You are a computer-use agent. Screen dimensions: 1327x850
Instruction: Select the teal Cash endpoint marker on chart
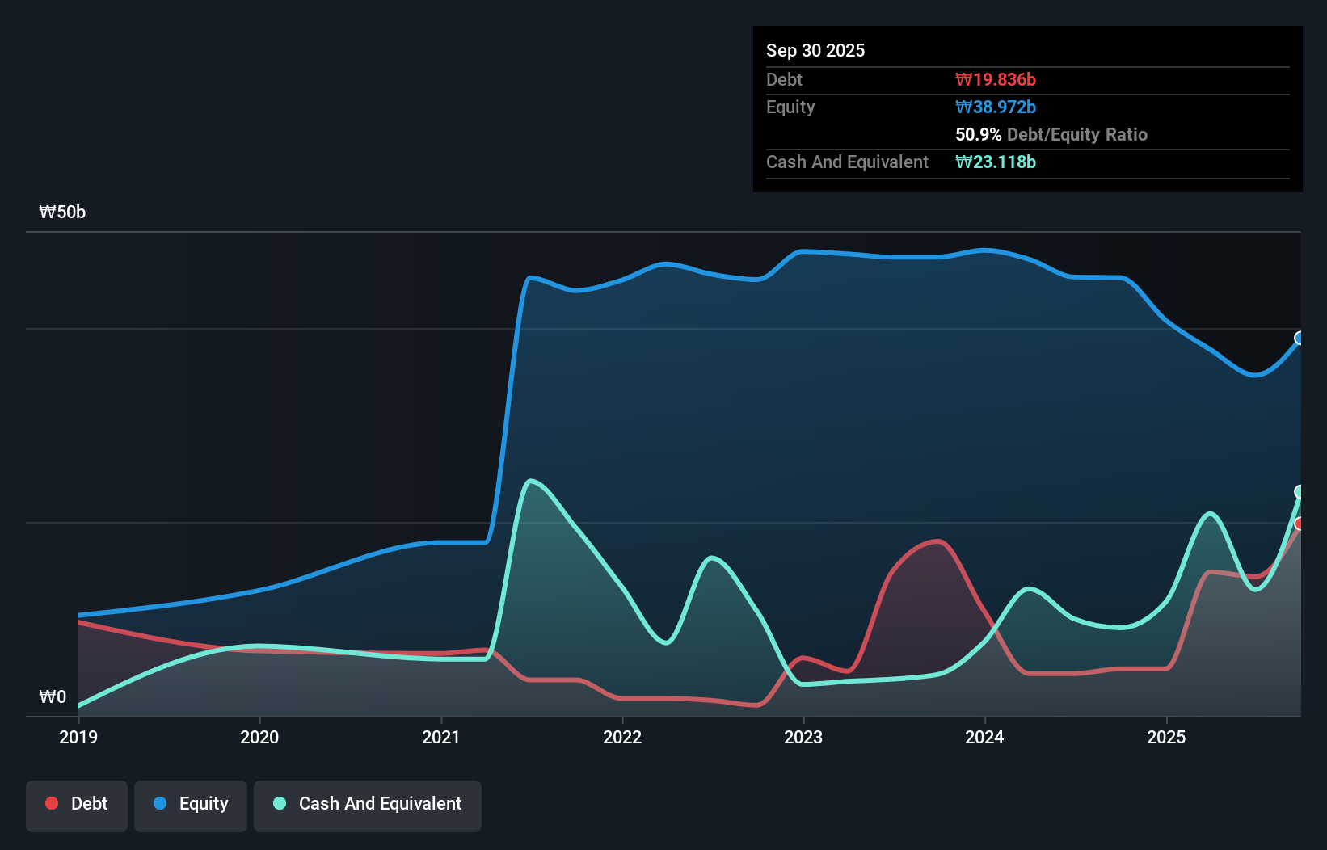coord(1300,490)
